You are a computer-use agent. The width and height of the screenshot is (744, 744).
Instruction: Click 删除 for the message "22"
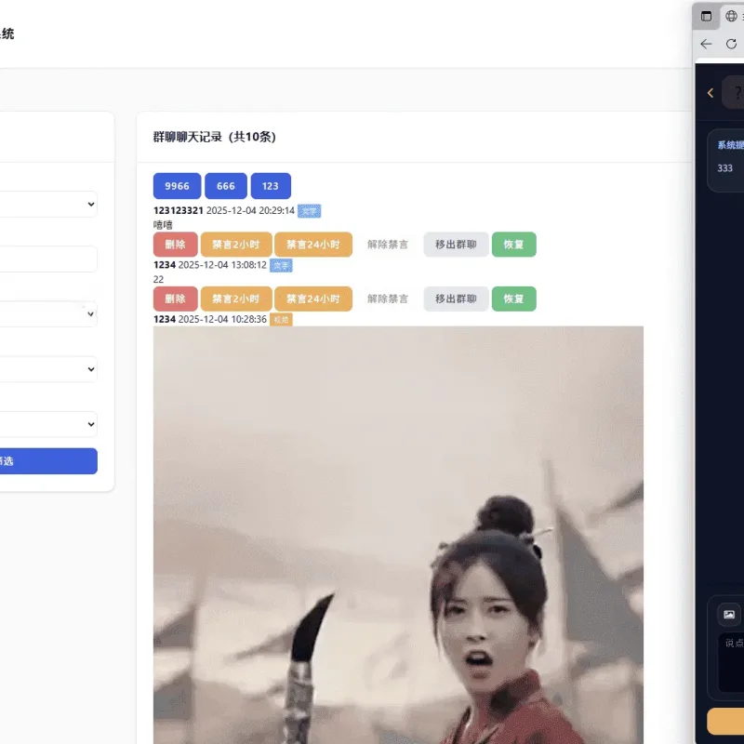pos(175,299)
